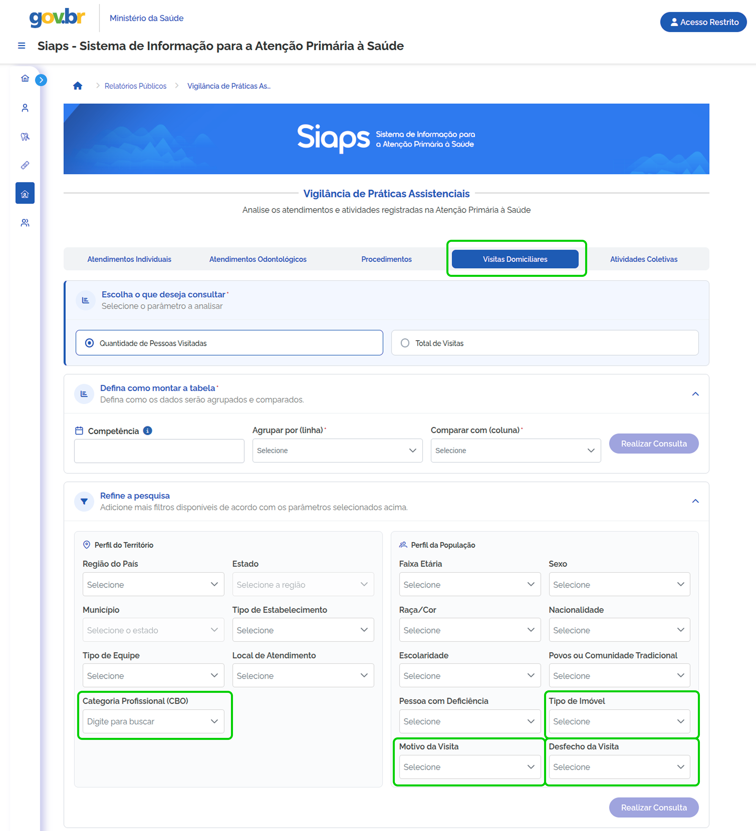Open Local de Atendimento dropdown

[x=303, y=676]
